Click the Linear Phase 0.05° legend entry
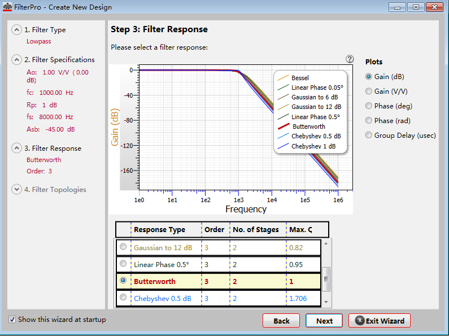This screenshot has height=336, width=449. coord(310,88)
